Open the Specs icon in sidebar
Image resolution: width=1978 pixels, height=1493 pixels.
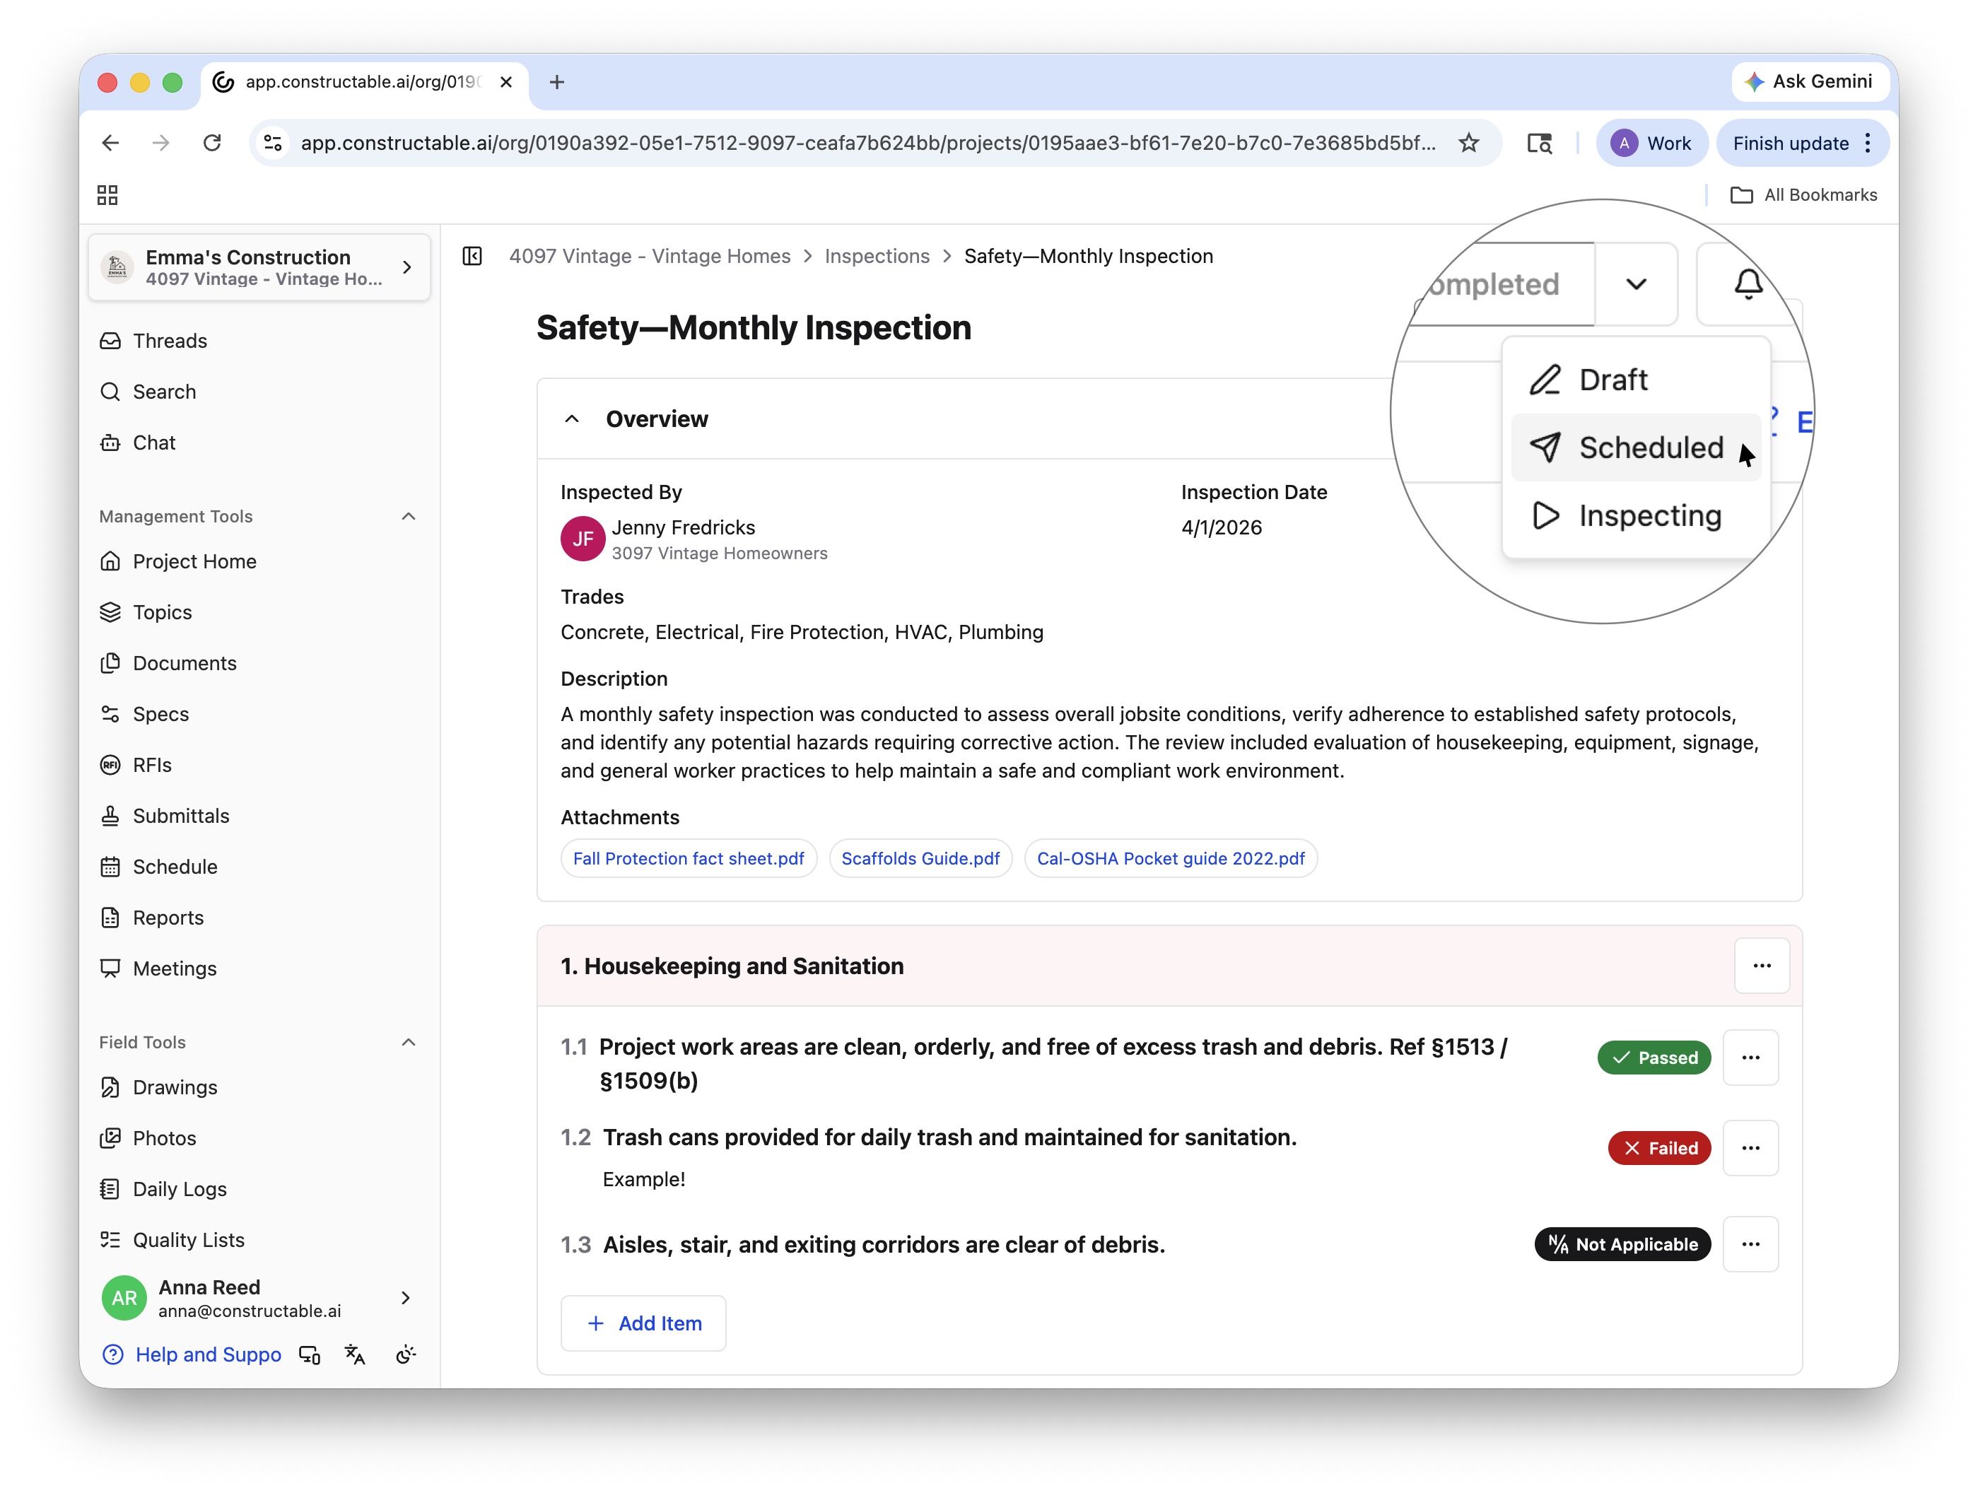point(110,714)
